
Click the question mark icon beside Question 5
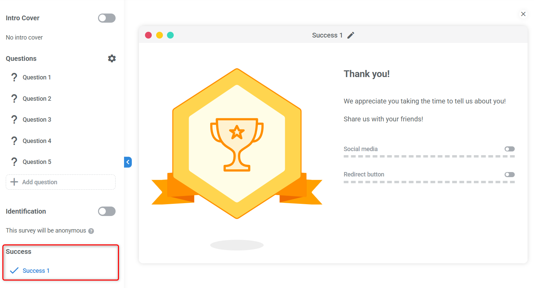coord(14,162)
